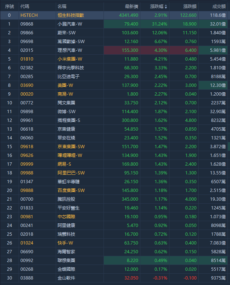Click index price 4341.490
This screenshot has width=230, height=285.
[x=129, y=15]
